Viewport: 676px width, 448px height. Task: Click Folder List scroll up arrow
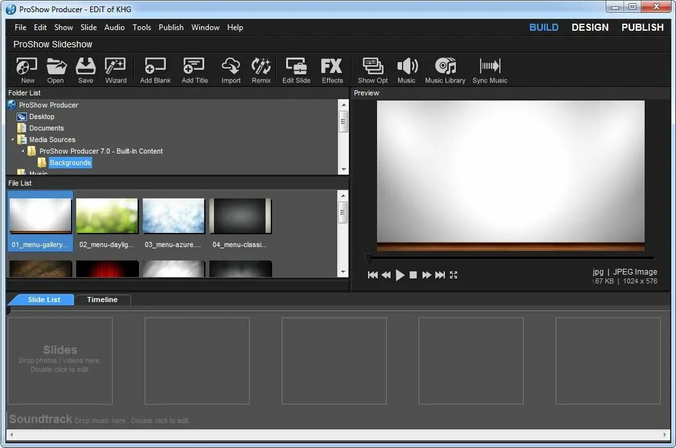344,105
